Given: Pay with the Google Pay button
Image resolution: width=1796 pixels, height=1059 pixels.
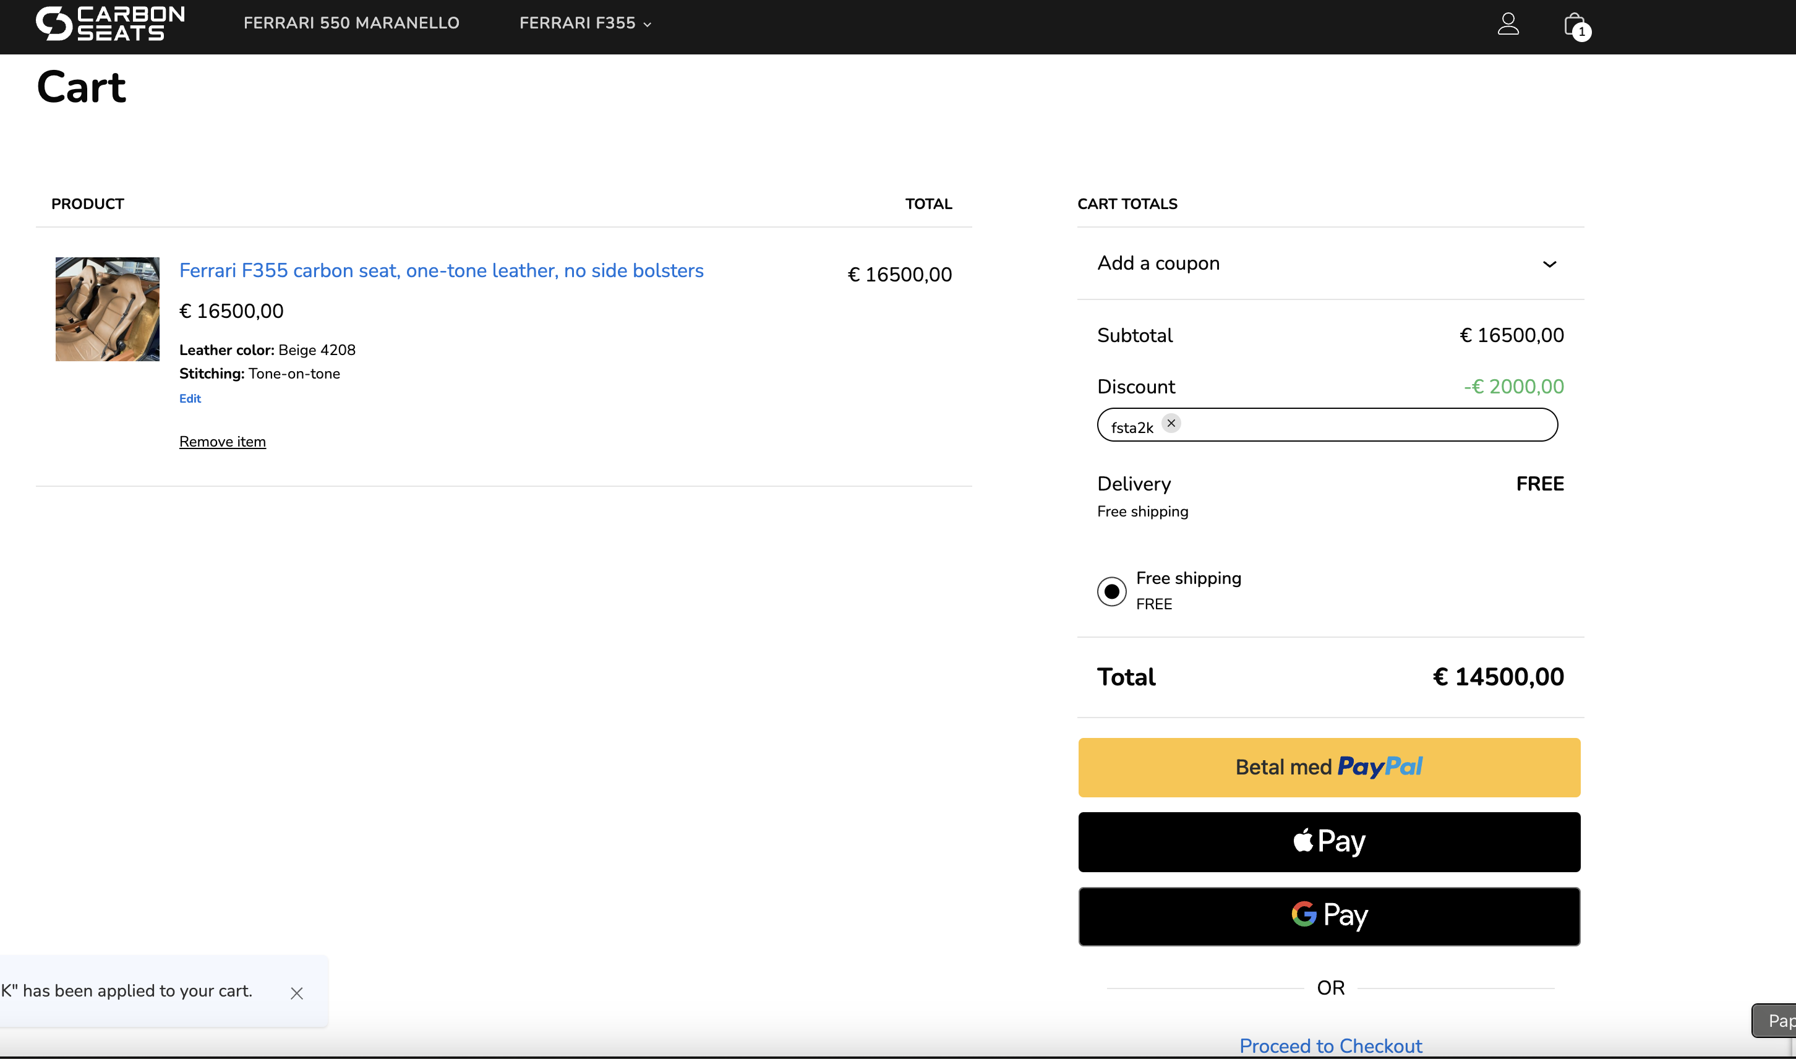Looking at the screenshot, I should coord(1329,916).
